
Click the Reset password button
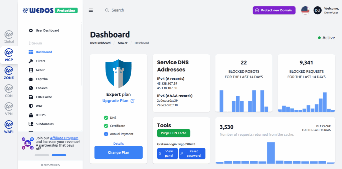point(192,154)
